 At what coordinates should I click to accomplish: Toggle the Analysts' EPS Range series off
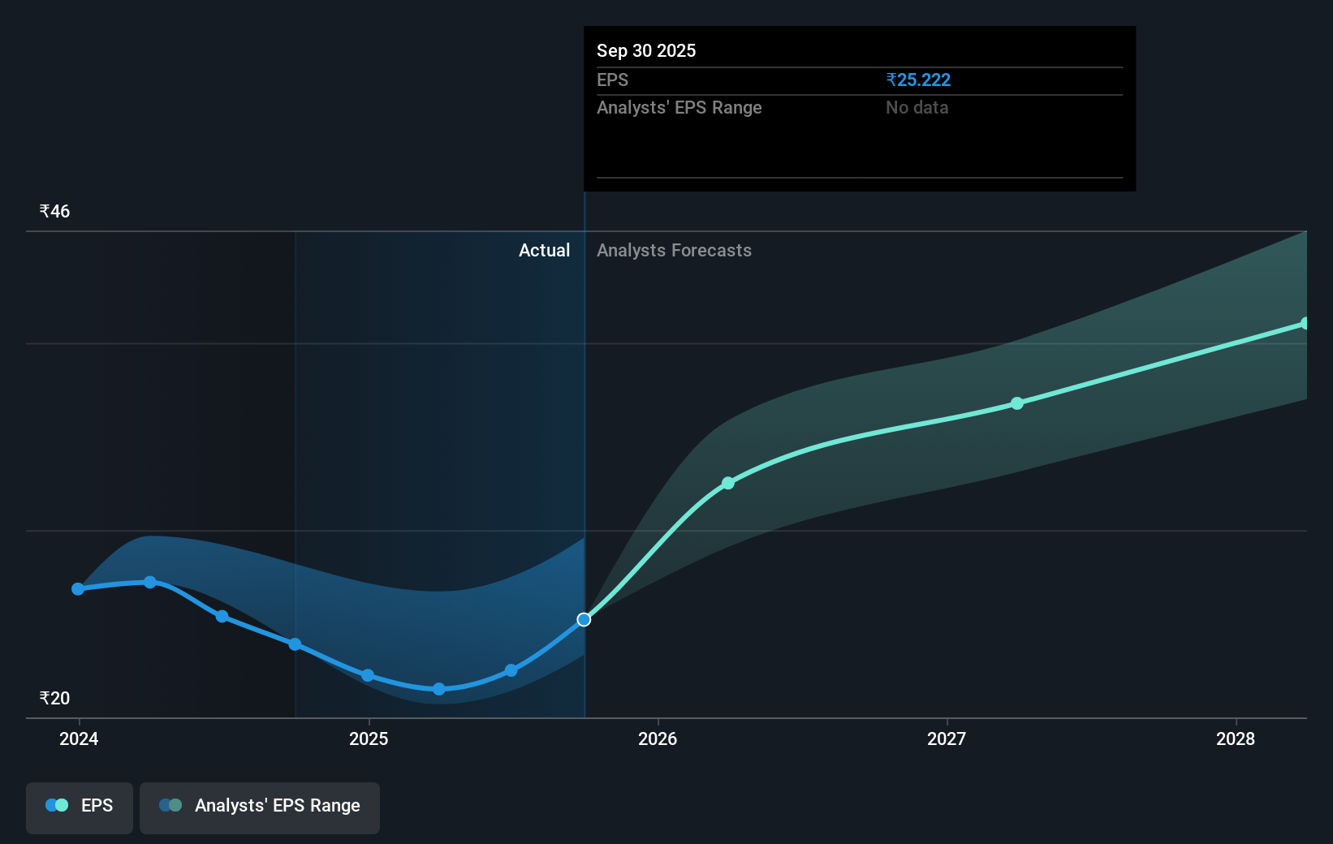[x=259, y=807]
